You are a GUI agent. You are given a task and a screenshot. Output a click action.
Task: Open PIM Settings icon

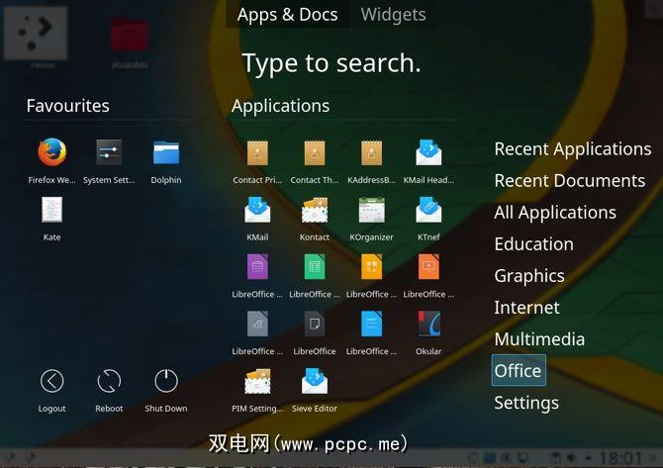click(257, 382)
